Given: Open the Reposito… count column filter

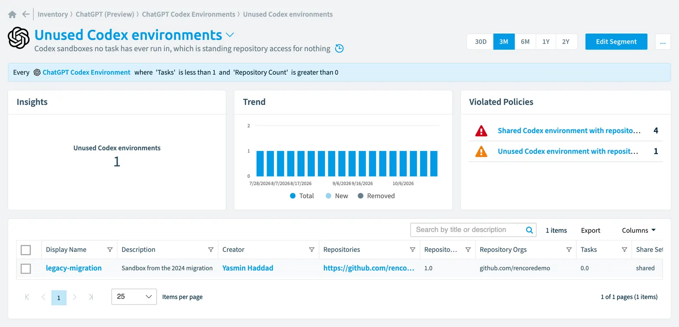Looking at the screenshot, I should point(468,250).
